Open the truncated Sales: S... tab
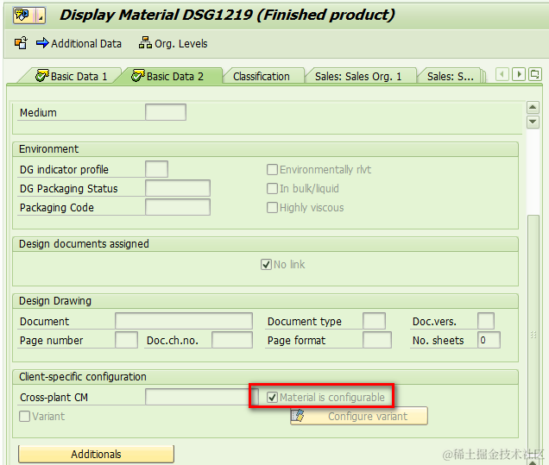Viewport: 549px width, 465px height. point(451,76)
